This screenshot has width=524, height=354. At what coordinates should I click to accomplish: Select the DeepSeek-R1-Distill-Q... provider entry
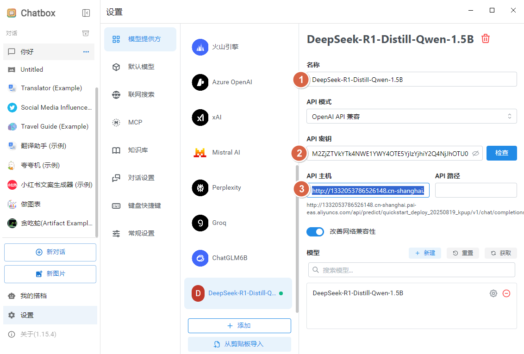coord(238,293)
